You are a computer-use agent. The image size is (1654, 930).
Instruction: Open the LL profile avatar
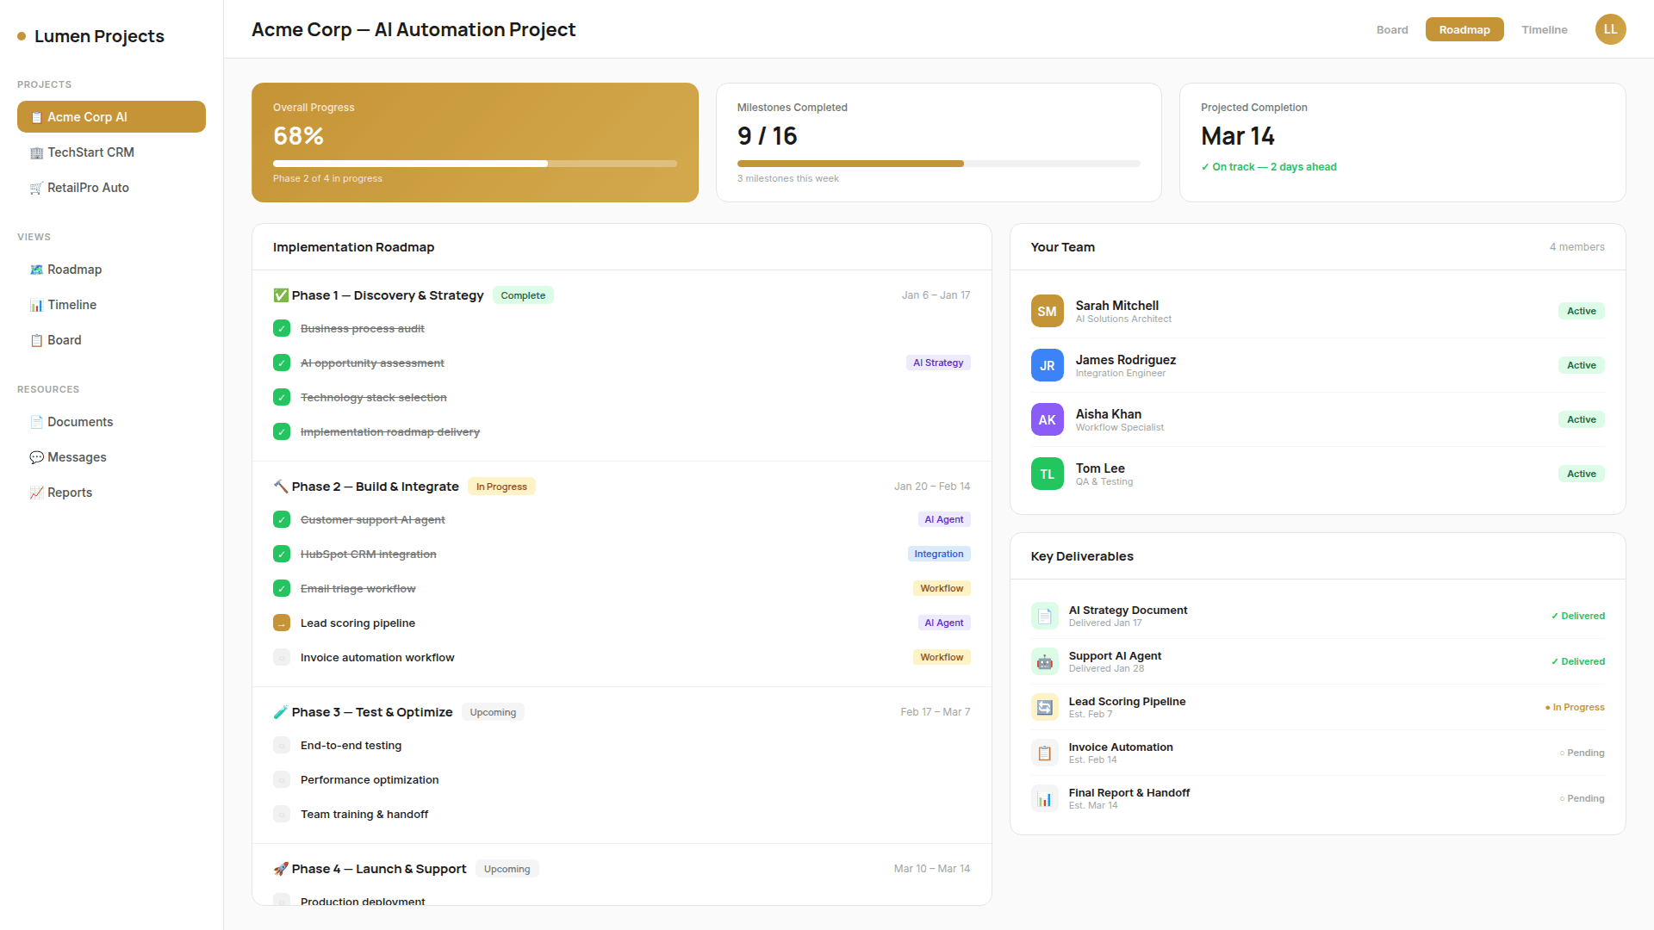pos(1610,29)
